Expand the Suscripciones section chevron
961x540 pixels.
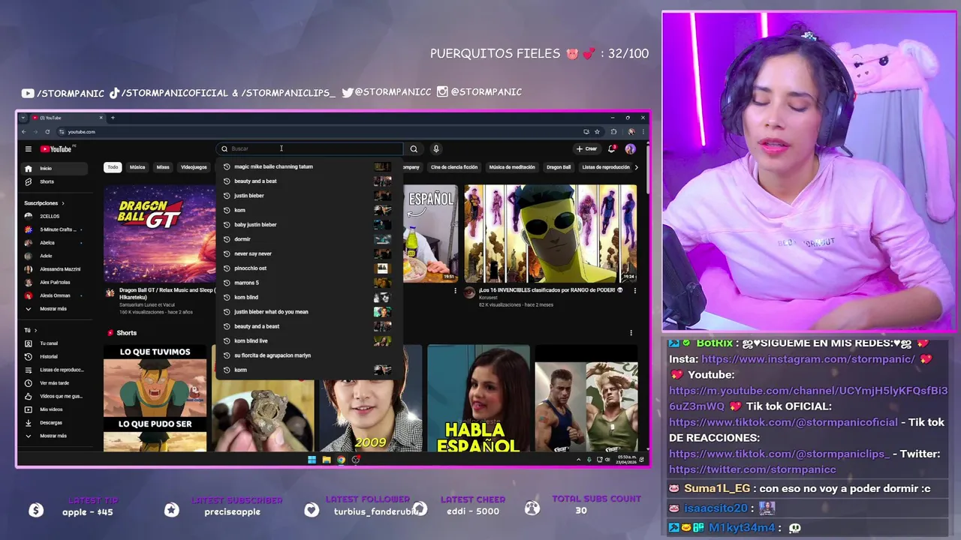click(63, 203)
